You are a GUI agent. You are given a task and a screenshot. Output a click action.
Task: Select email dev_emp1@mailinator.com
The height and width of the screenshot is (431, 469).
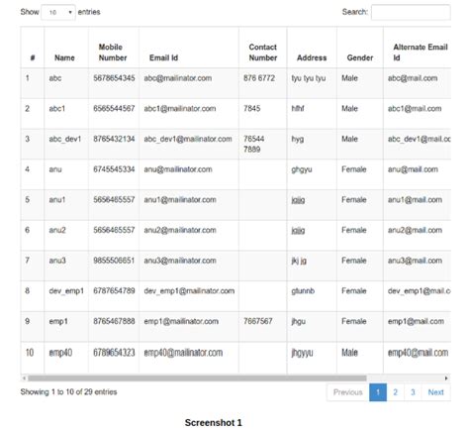pyautogui.click(x=189, y=291)
